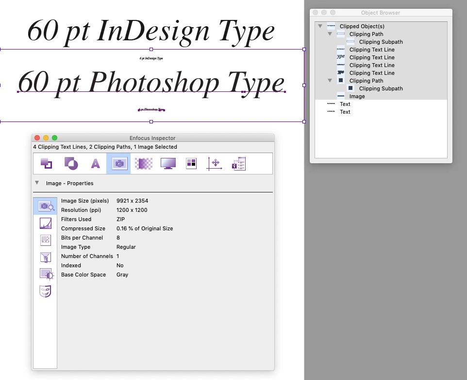Image resolution: width=467 pixels, height=380 pixels.
Task: Open the Summary document info tab
Action: point(238,164)
